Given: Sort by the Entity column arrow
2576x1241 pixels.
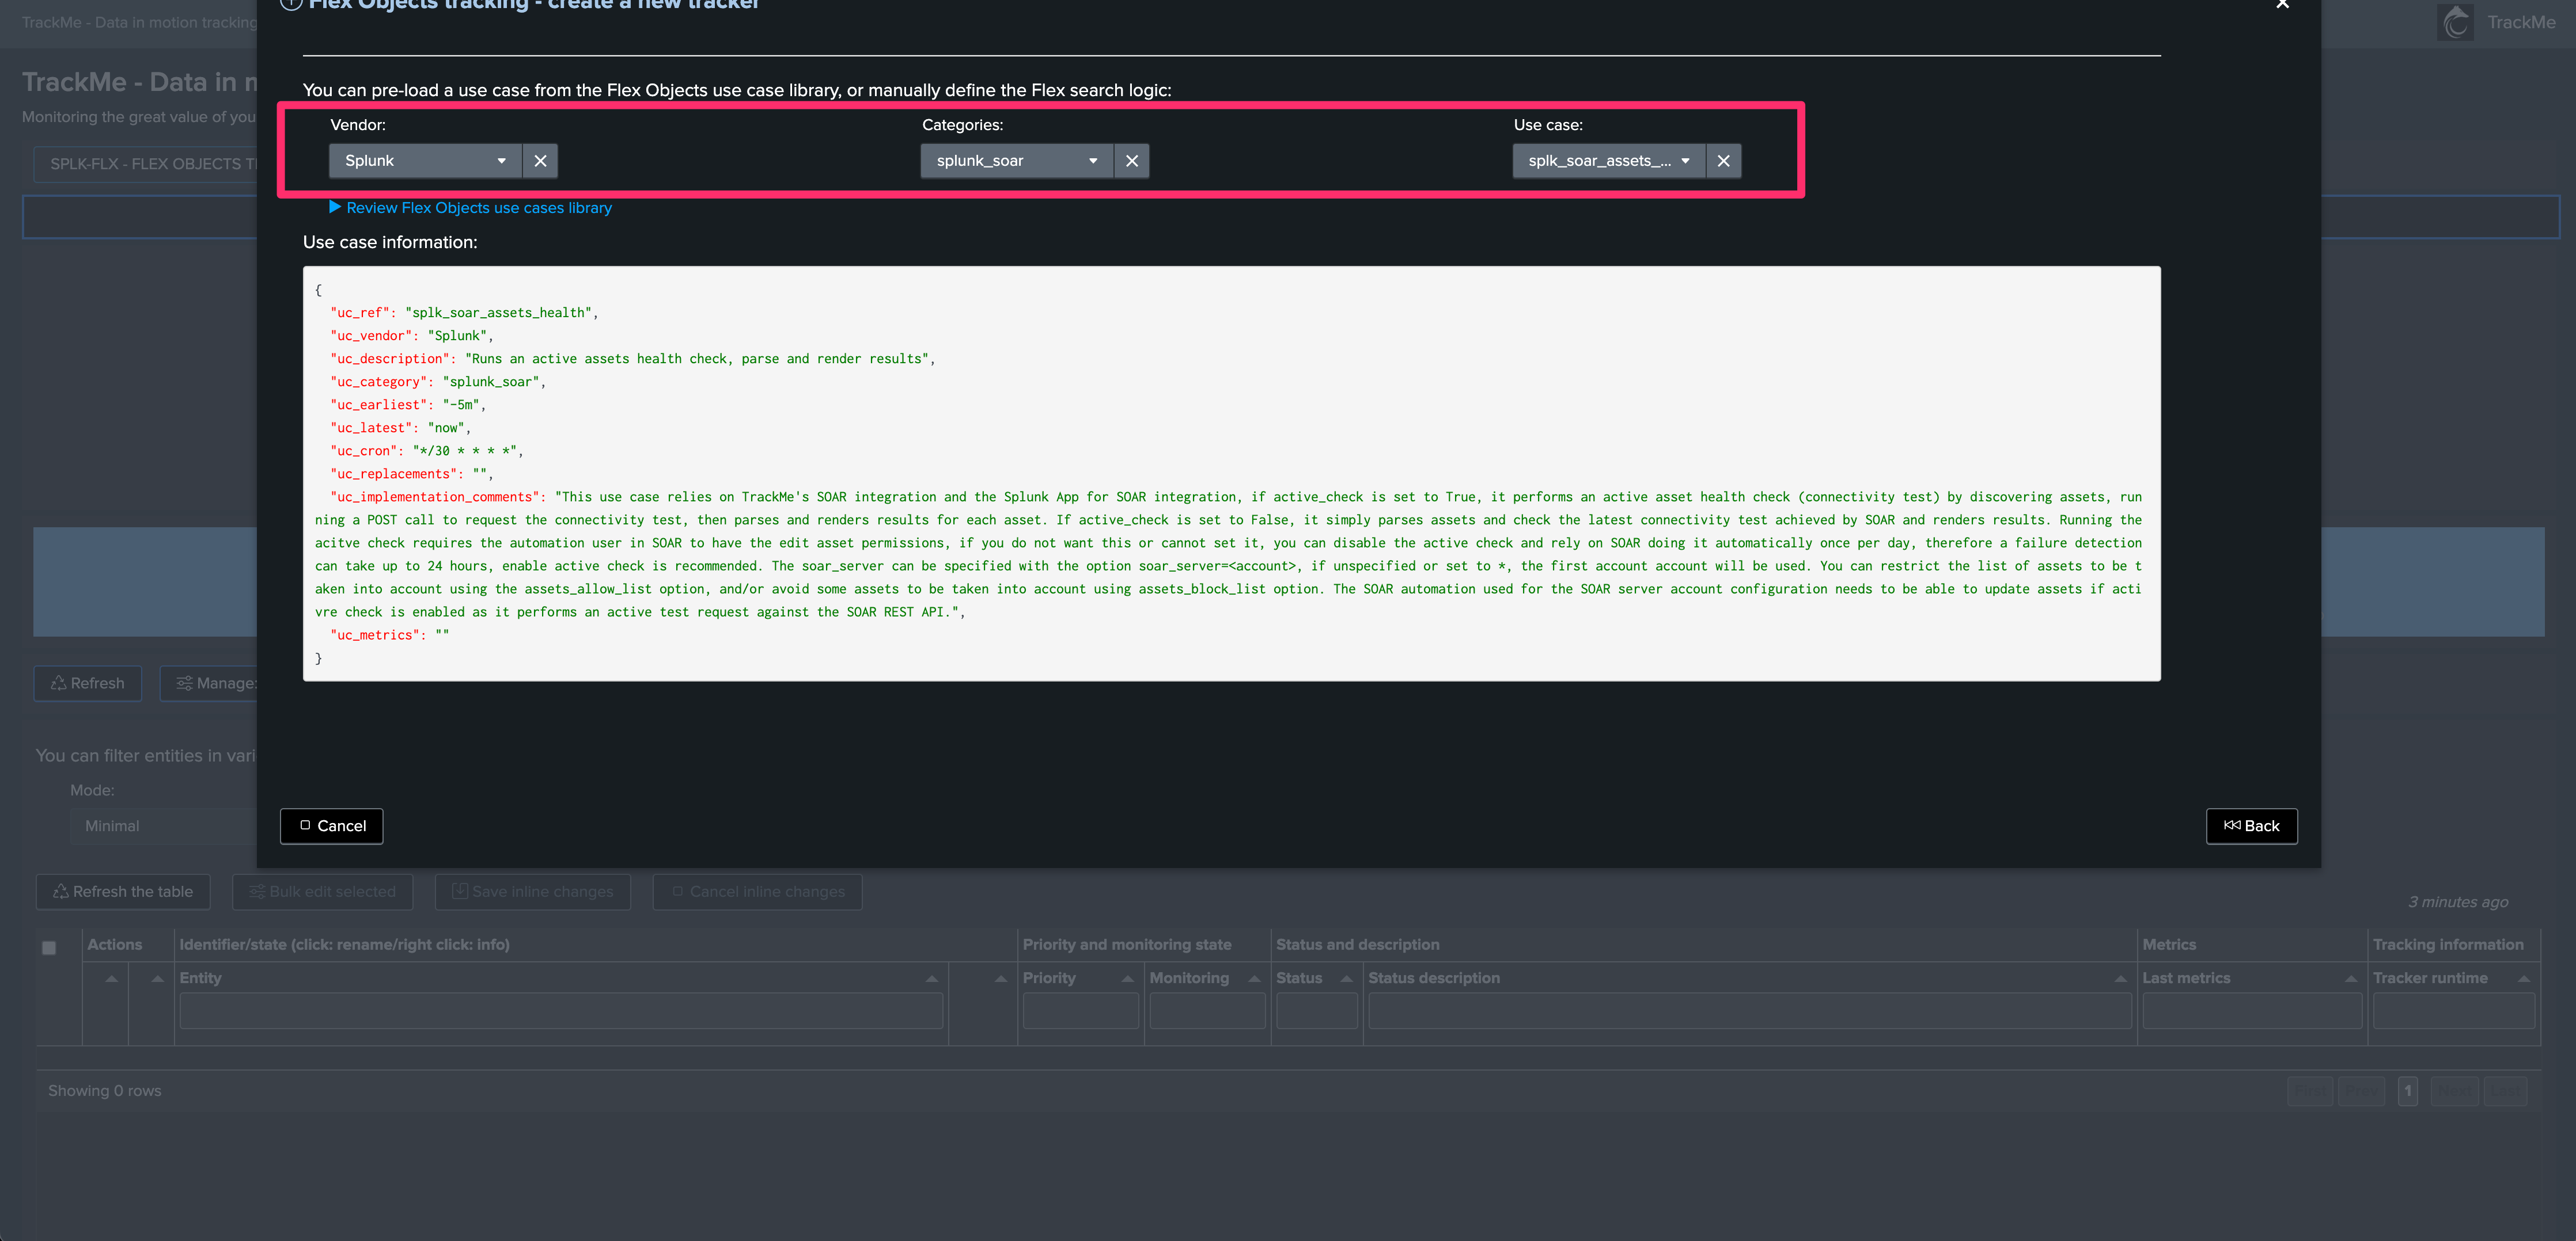Looking at the screenshot, I should (x=931, y=978).
